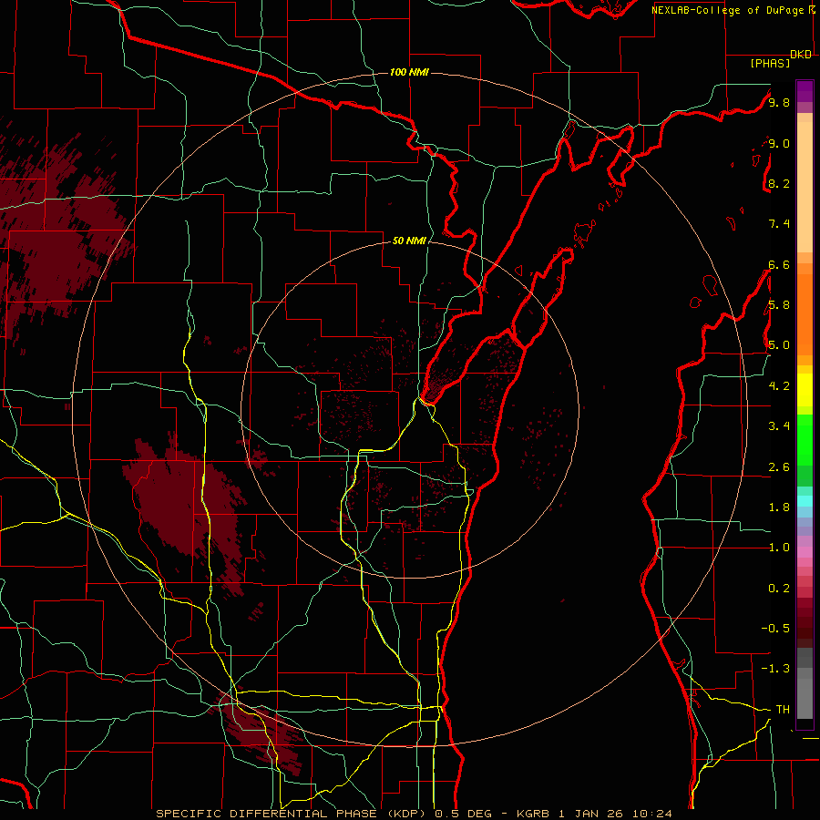Click the NEXLAB-College of DuPage credit text
The width and height of the screenshot is (820, 820).
[733, 10]
